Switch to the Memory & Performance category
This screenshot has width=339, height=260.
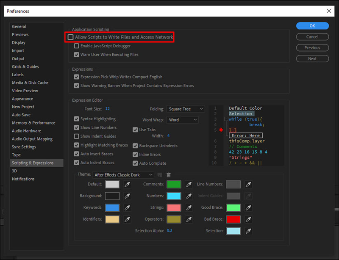coord(33,123)
